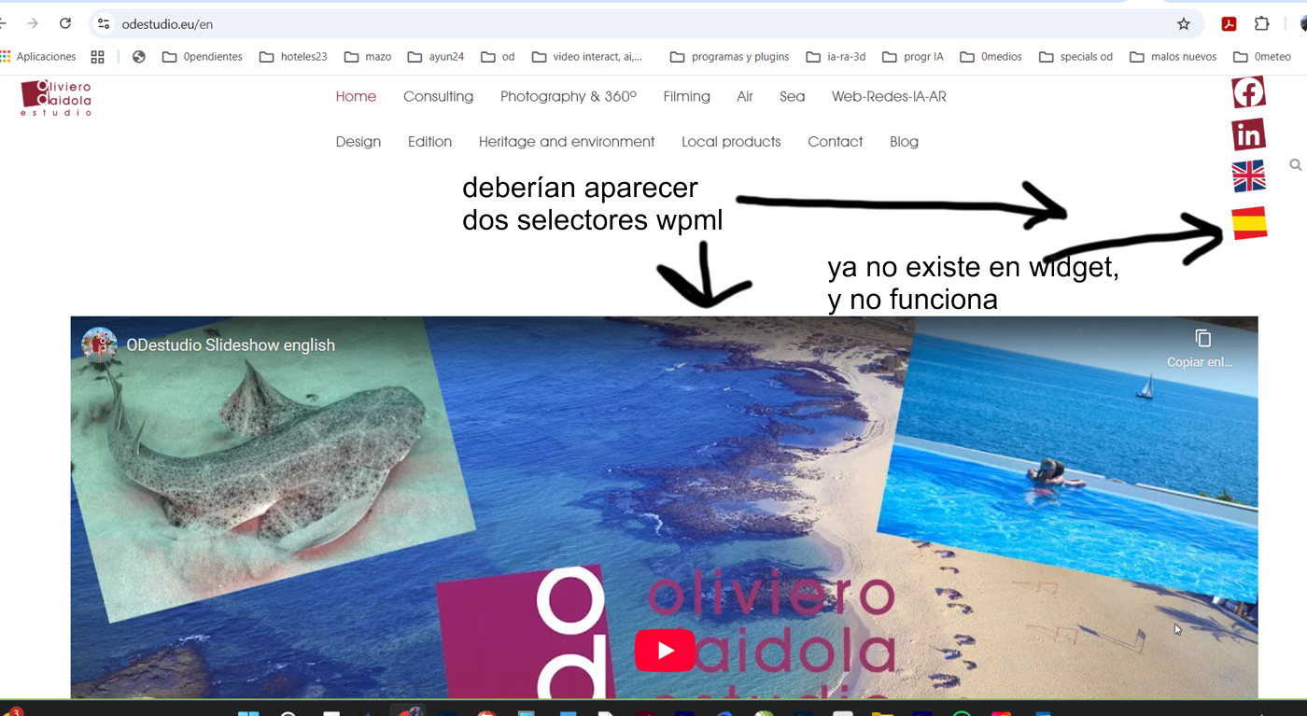Open the ia-ra-3d bookmark folder
This screenshot has height=716, width=1307.
point(836,57)
